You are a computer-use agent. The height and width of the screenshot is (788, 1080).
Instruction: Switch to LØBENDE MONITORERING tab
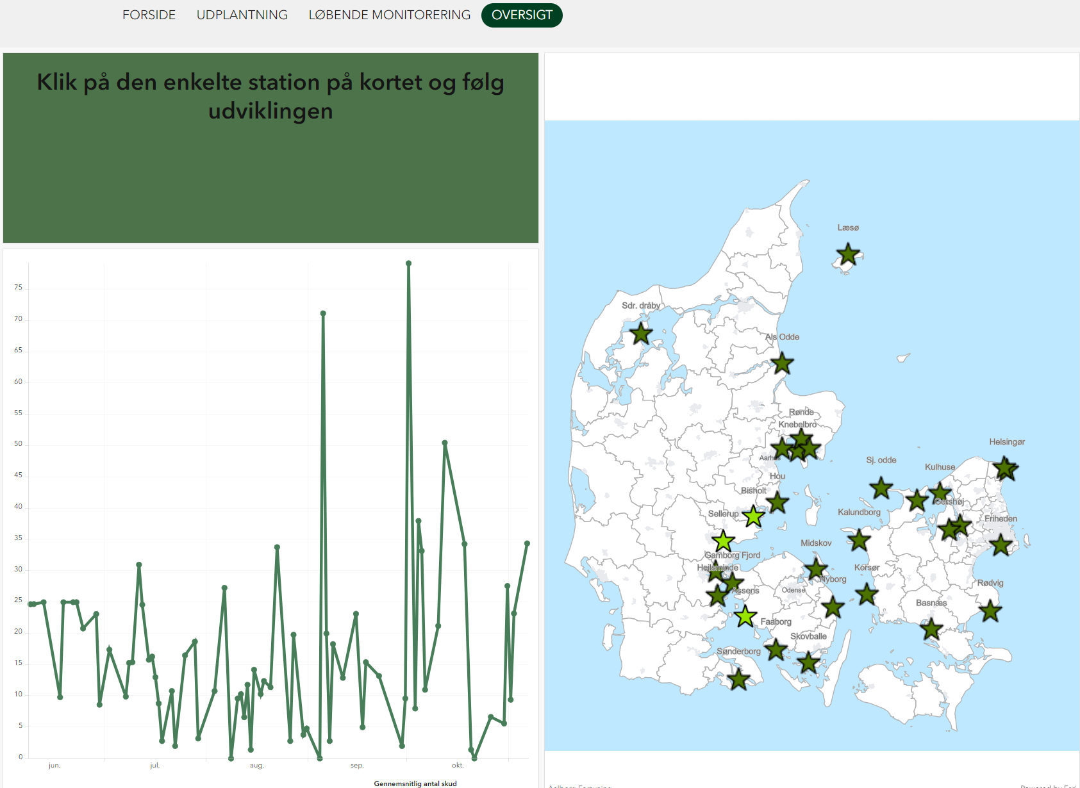389,15
